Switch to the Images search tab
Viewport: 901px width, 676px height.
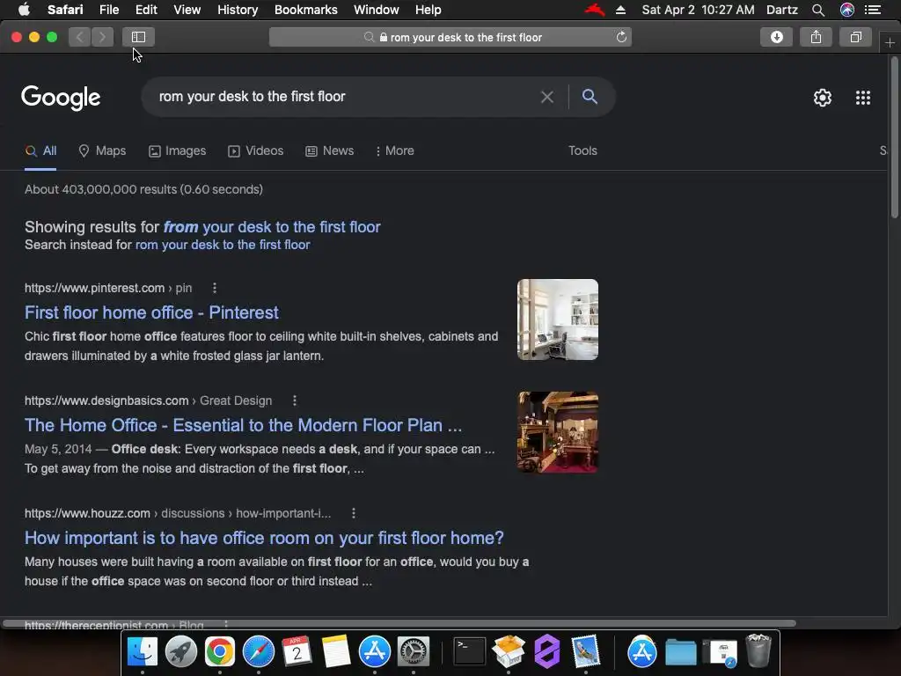point(177,151)
